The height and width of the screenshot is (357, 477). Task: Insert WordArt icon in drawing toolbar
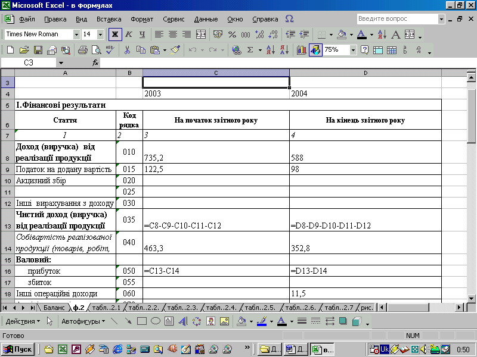[x=183, y=321]
